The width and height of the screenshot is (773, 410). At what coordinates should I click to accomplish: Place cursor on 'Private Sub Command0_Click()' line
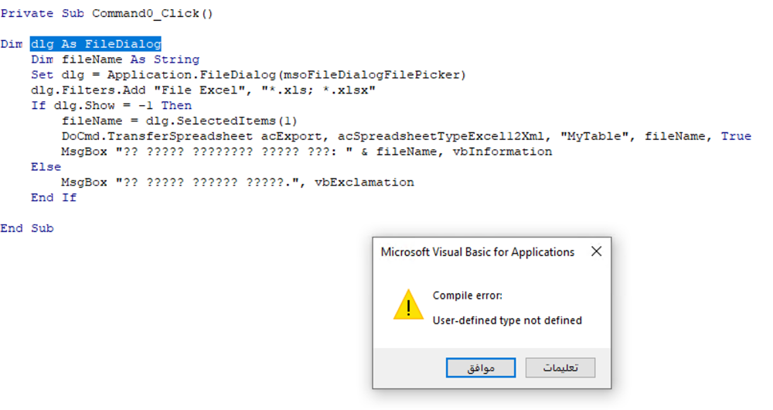coord(107,13)
